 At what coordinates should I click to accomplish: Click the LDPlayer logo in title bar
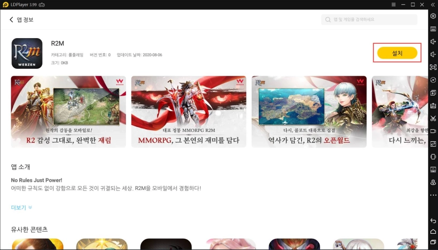[5, 5]
